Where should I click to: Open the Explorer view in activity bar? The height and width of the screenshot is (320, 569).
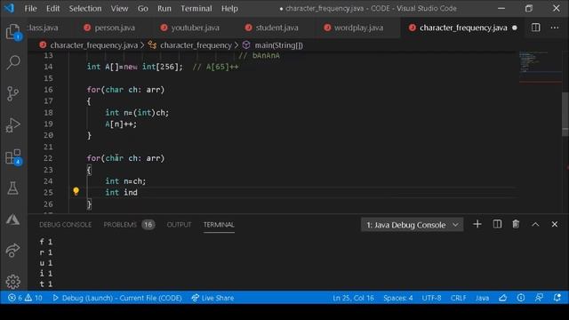[13, 32]
